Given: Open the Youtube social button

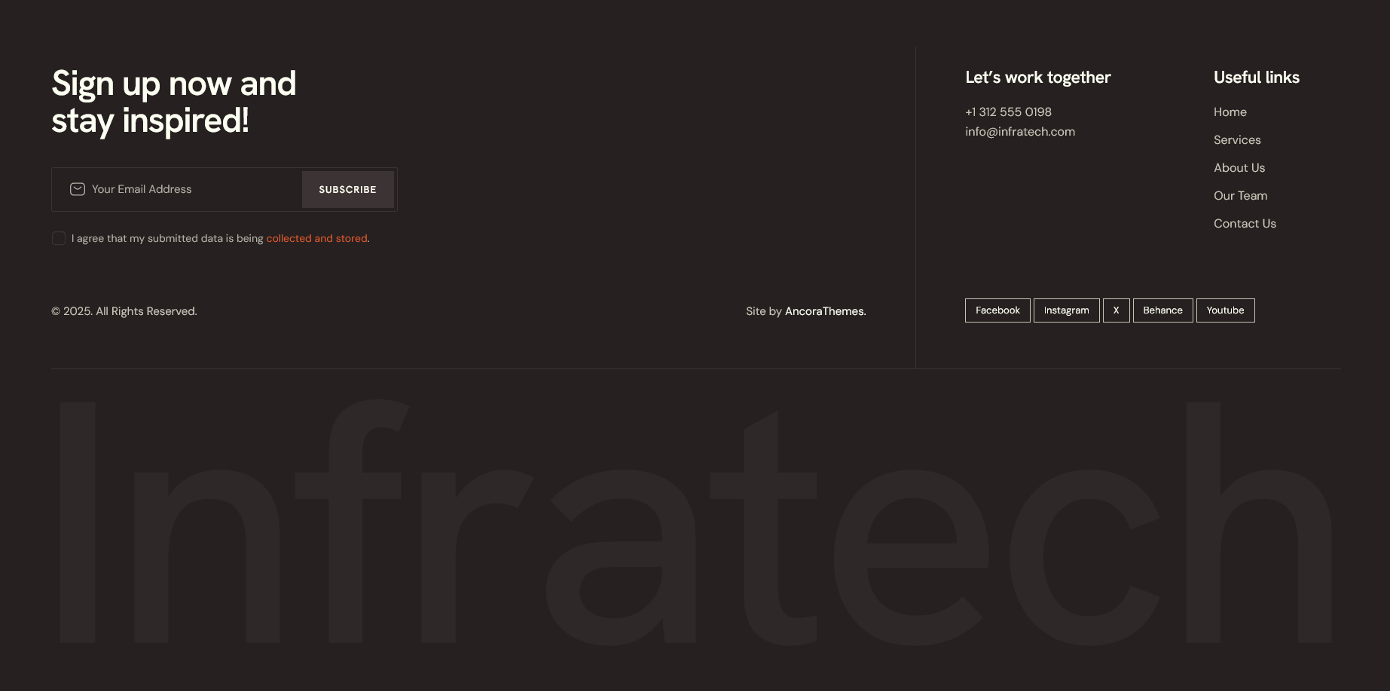Looking at the screenshot, I should (1225, 310).
